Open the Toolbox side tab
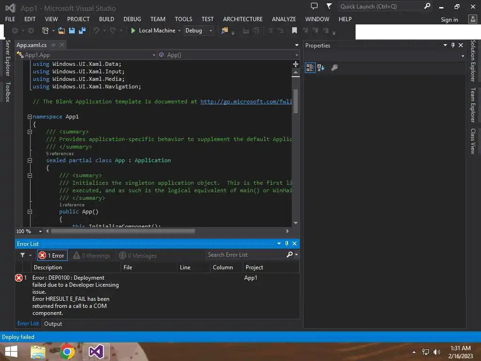Screen dimensions: 481x361 point(8,92)
